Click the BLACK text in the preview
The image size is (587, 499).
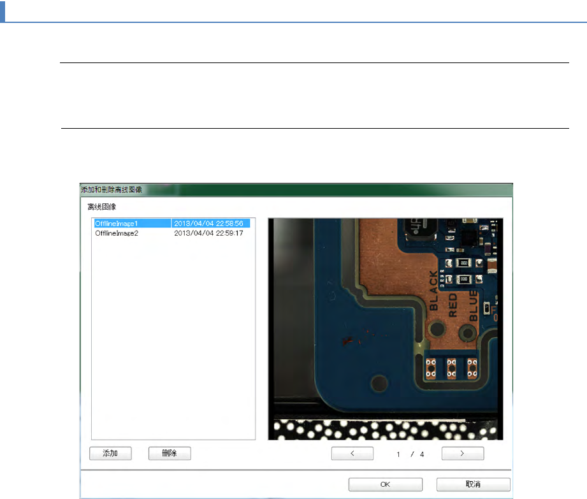(x=433, y=291)
